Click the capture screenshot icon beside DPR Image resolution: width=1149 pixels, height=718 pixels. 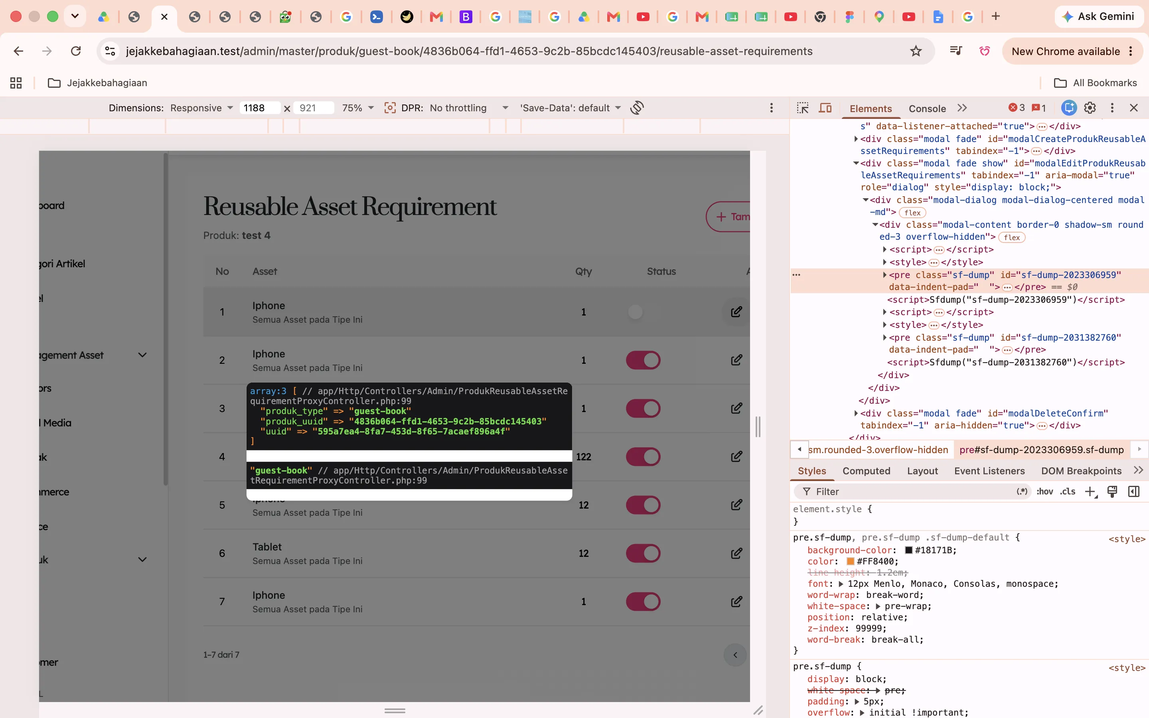point(390,108)
